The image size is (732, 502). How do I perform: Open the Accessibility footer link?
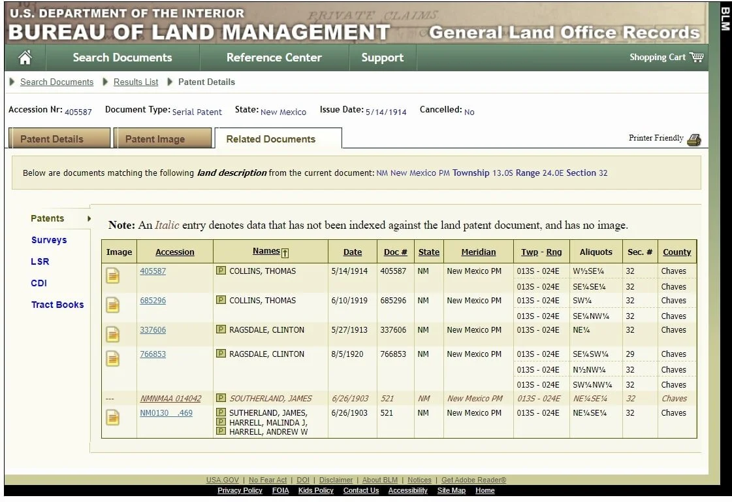tap(407, 490)
